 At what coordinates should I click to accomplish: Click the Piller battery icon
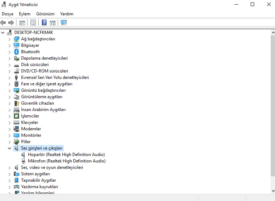pyautogui.click(x=16, y=142)
